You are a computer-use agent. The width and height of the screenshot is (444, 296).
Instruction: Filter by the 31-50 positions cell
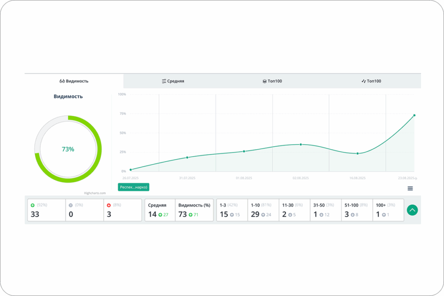coord(326,210)
